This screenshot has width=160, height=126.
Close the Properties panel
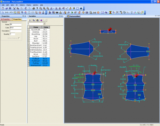(x=25, y=16)
